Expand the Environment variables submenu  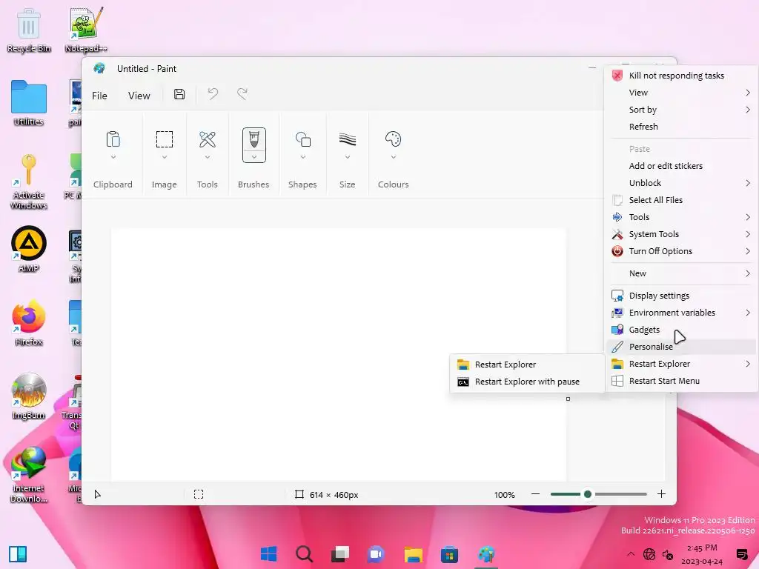click(748, 313)
